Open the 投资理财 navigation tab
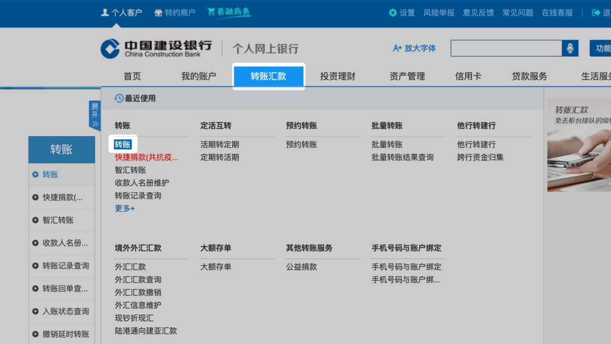This screenshot has width=611, height=344. (338, 76)
